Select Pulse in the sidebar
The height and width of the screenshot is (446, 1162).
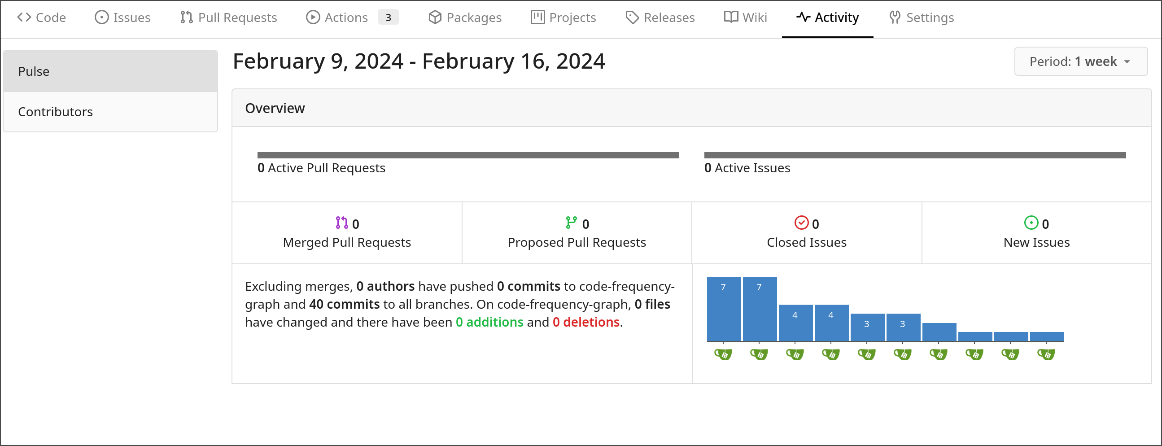coord(110,71)
